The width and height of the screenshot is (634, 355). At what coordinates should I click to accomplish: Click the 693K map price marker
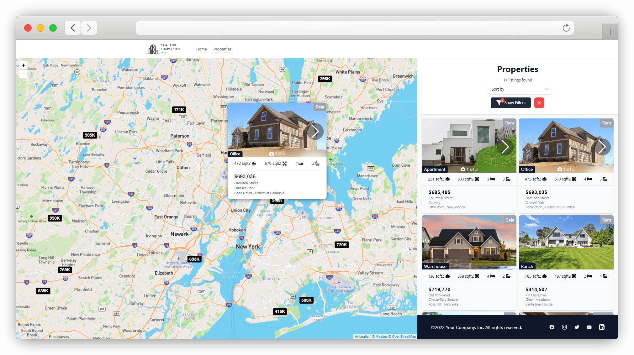tap(194, 259)
